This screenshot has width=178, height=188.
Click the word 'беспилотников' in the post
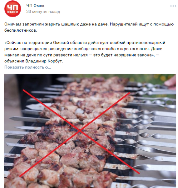[21, 30]
